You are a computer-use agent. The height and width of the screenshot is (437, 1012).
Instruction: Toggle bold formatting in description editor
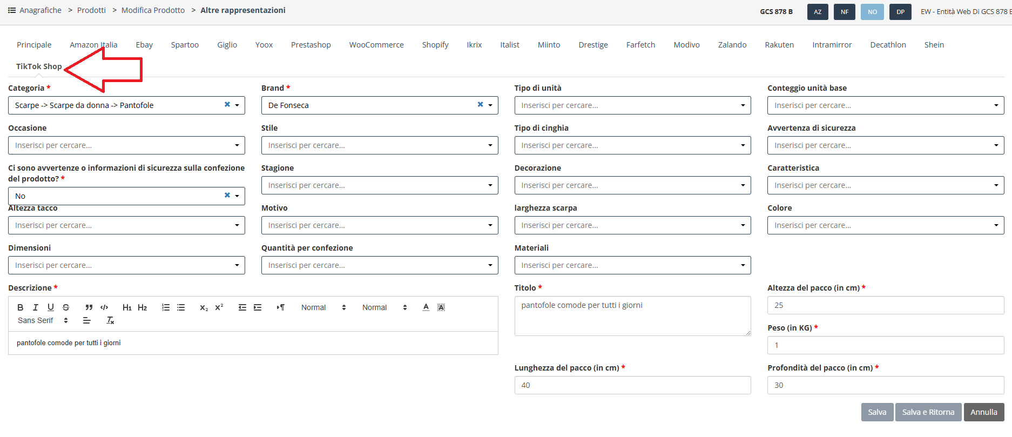point(21,307)
